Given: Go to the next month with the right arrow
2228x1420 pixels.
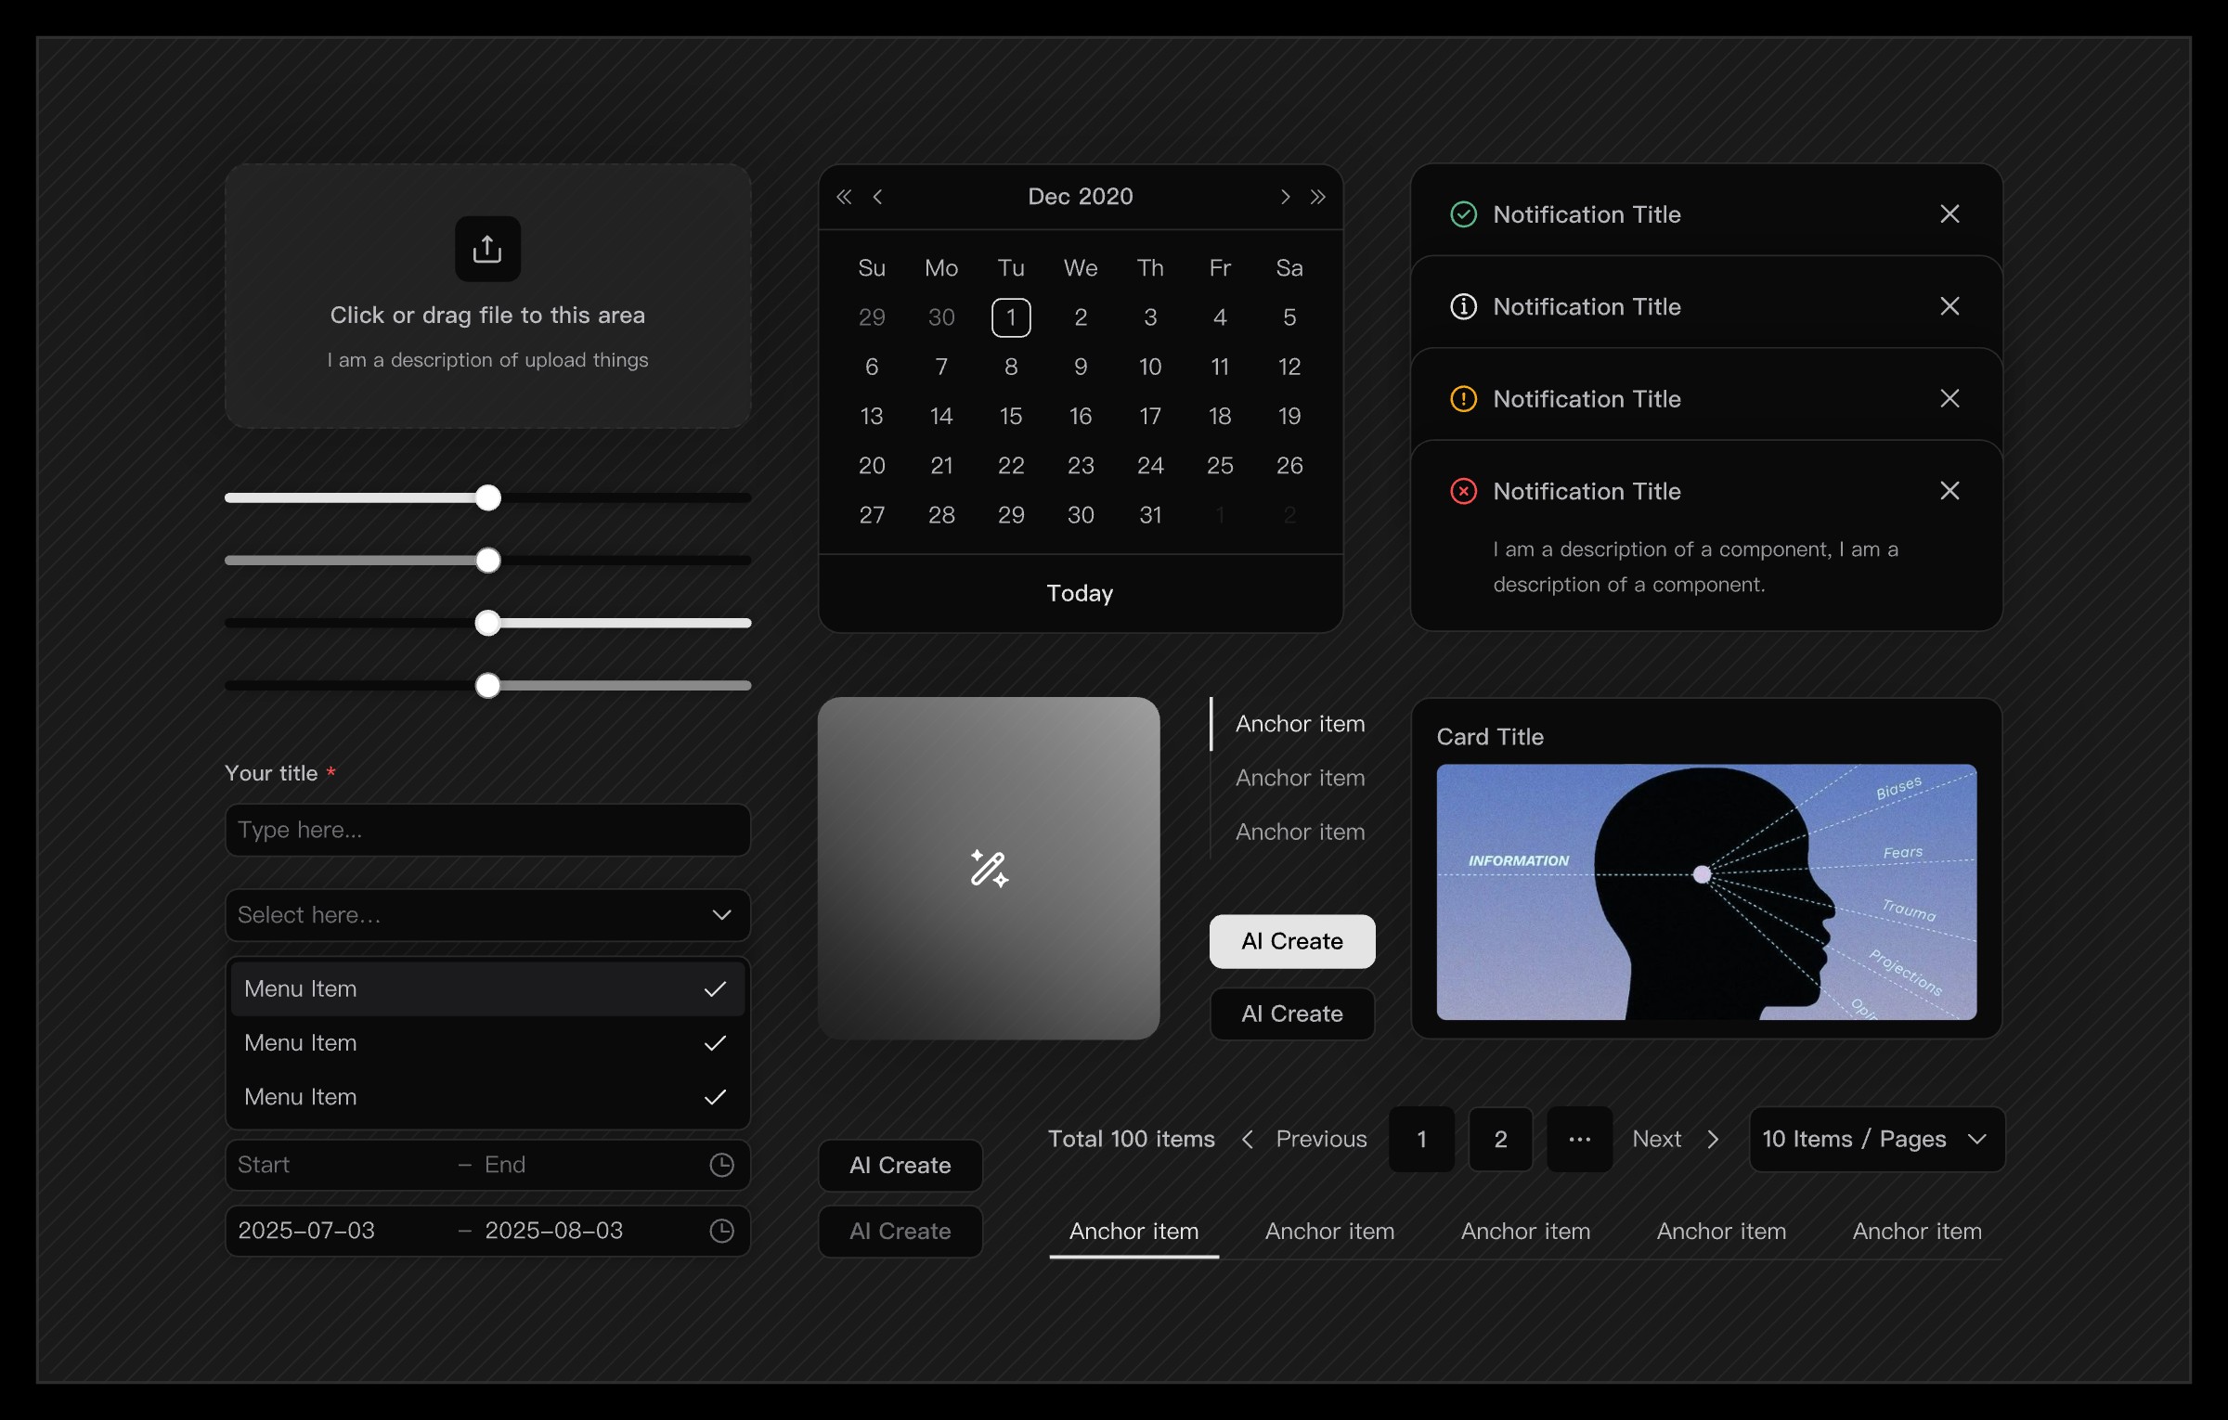Looking at the screenshot, I should pos(1285,197).
